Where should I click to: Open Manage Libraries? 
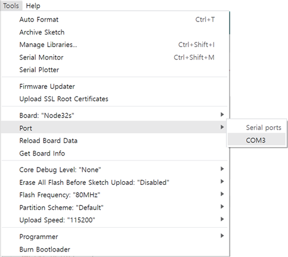(x=115, y=45)
